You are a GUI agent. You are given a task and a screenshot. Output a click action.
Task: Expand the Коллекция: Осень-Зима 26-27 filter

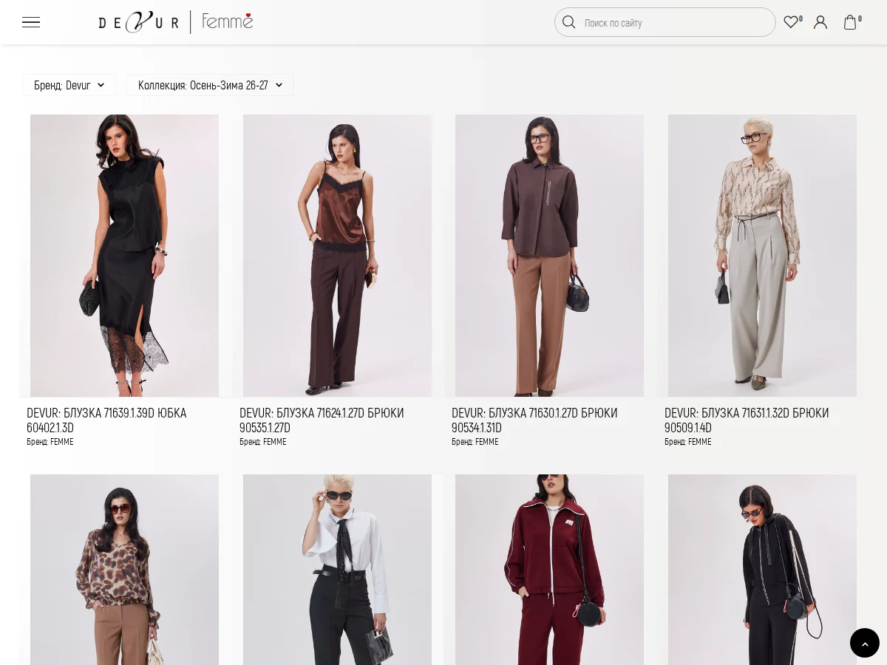210,85
